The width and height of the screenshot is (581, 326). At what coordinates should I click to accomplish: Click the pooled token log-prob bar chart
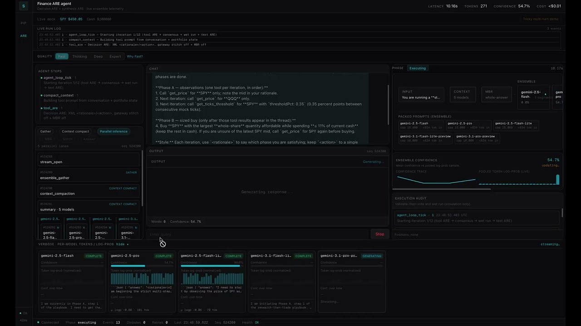pyautogui.click(x=519, y=179)
